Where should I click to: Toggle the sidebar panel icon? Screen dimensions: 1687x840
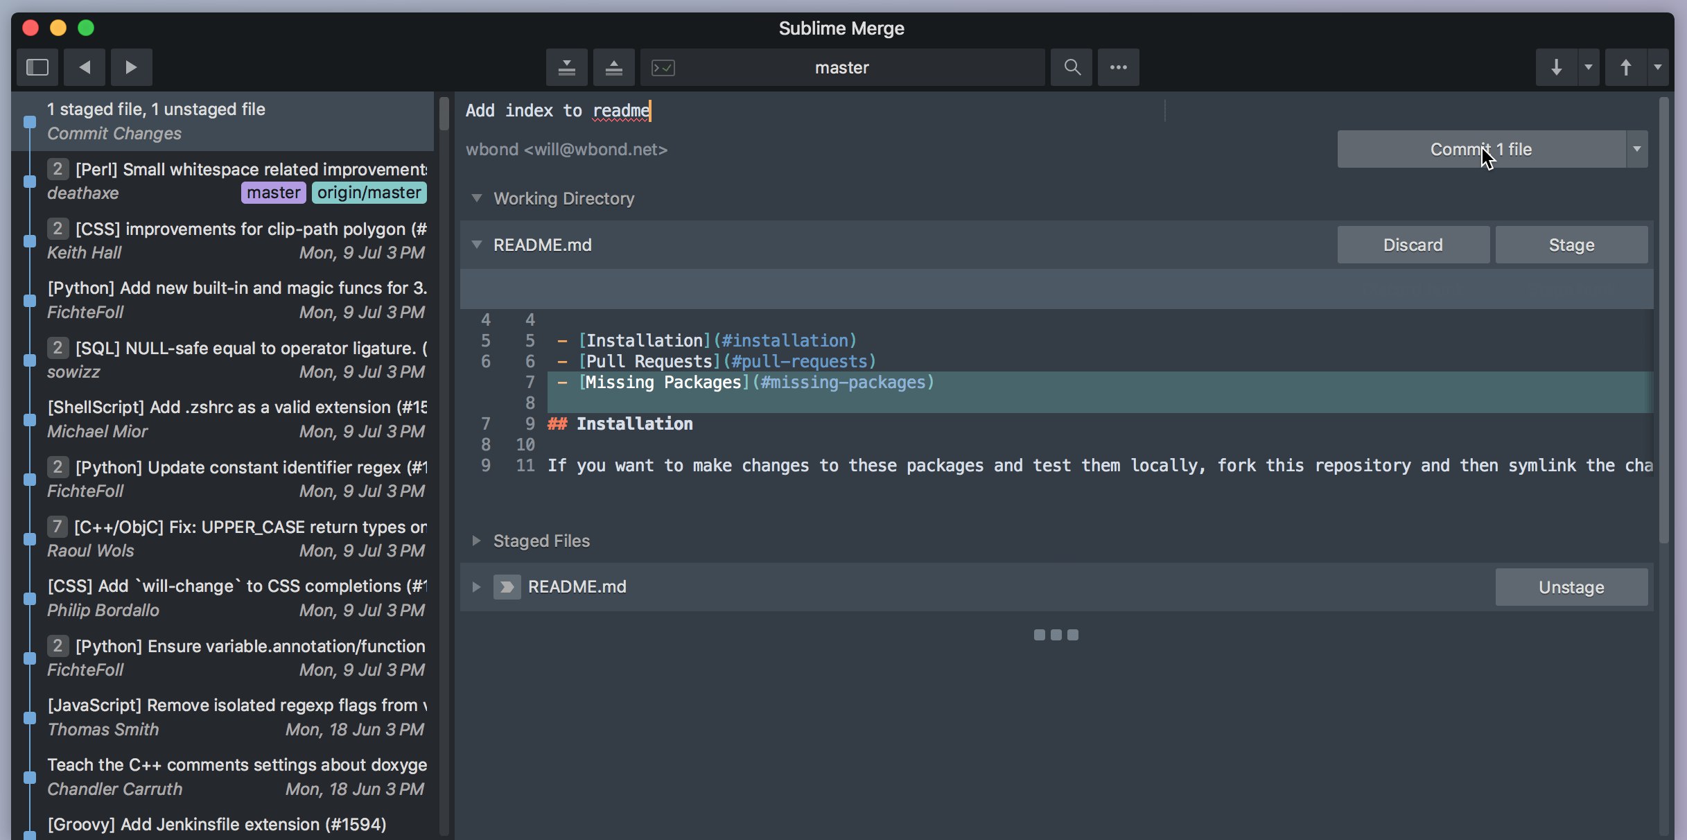pyautogui.click(x=37, y=67)
